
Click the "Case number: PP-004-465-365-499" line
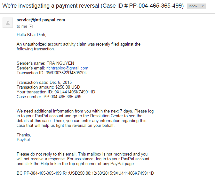tap(49, 97)
